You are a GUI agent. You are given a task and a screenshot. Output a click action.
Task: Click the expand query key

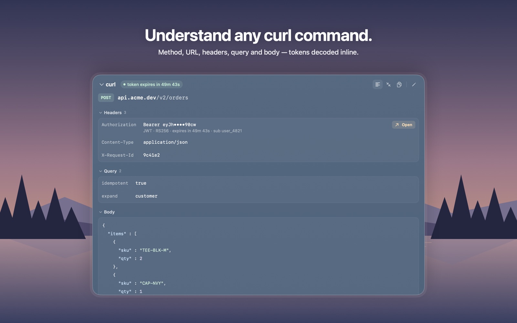click(110, 196)
